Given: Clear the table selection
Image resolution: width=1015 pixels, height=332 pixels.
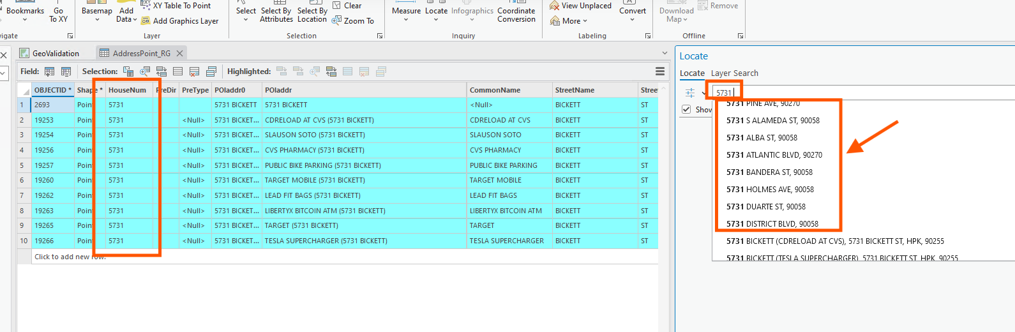Looking at the screenshot, I should (178, 72).
